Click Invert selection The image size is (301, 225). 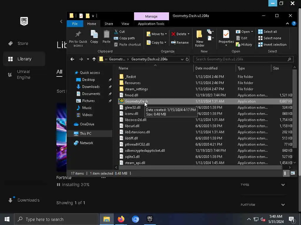[272, 45]
